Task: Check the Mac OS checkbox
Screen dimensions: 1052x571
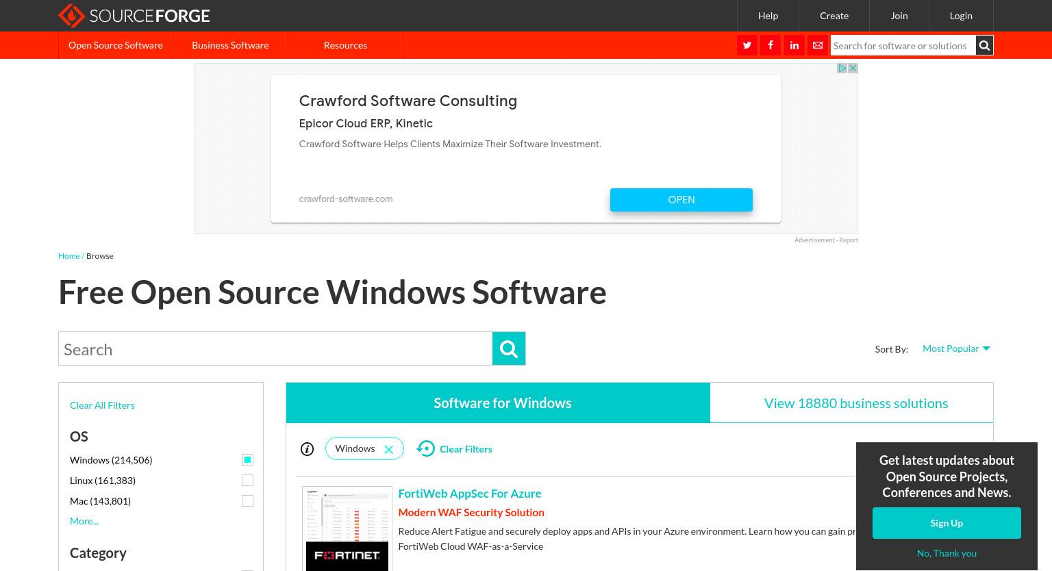Action: (x=247, y=500)
